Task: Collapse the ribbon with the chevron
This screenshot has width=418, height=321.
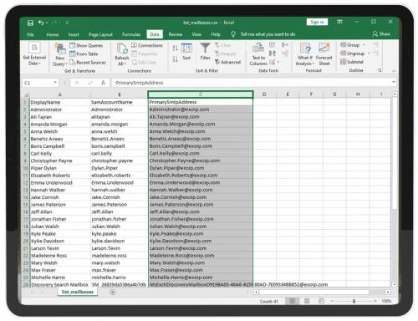Action: point(394,71)
